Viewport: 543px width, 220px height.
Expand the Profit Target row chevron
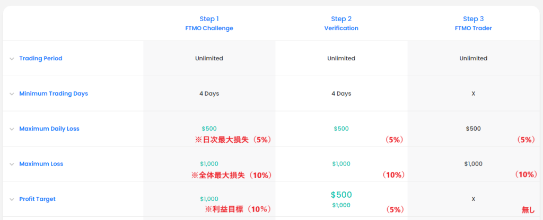click(12, 199)
